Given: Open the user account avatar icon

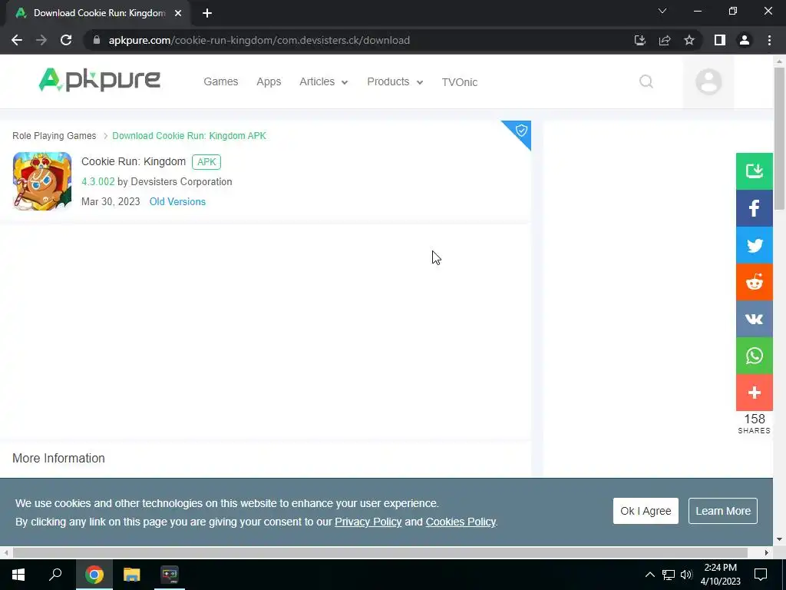Looking at the screenshot, I should tap(708, 81).
